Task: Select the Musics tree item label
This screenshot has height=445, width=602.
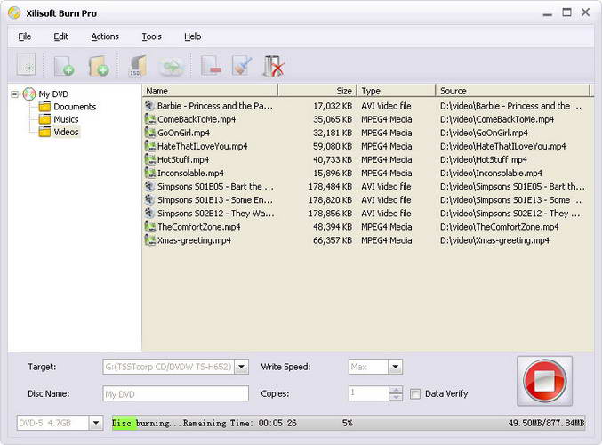Action: point(66,119)
